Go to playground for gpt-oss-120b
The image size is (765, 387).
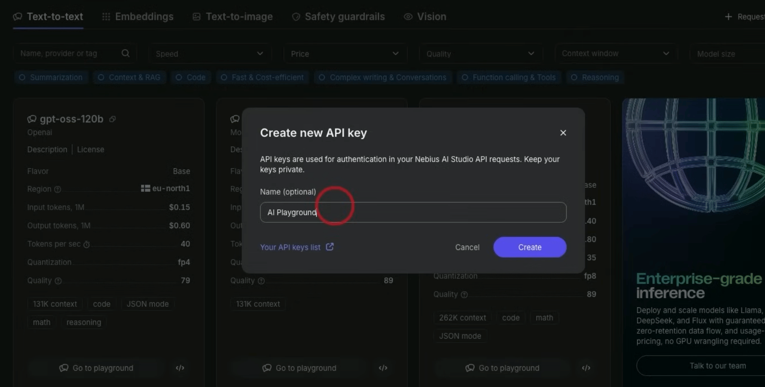tap(96, 368)
